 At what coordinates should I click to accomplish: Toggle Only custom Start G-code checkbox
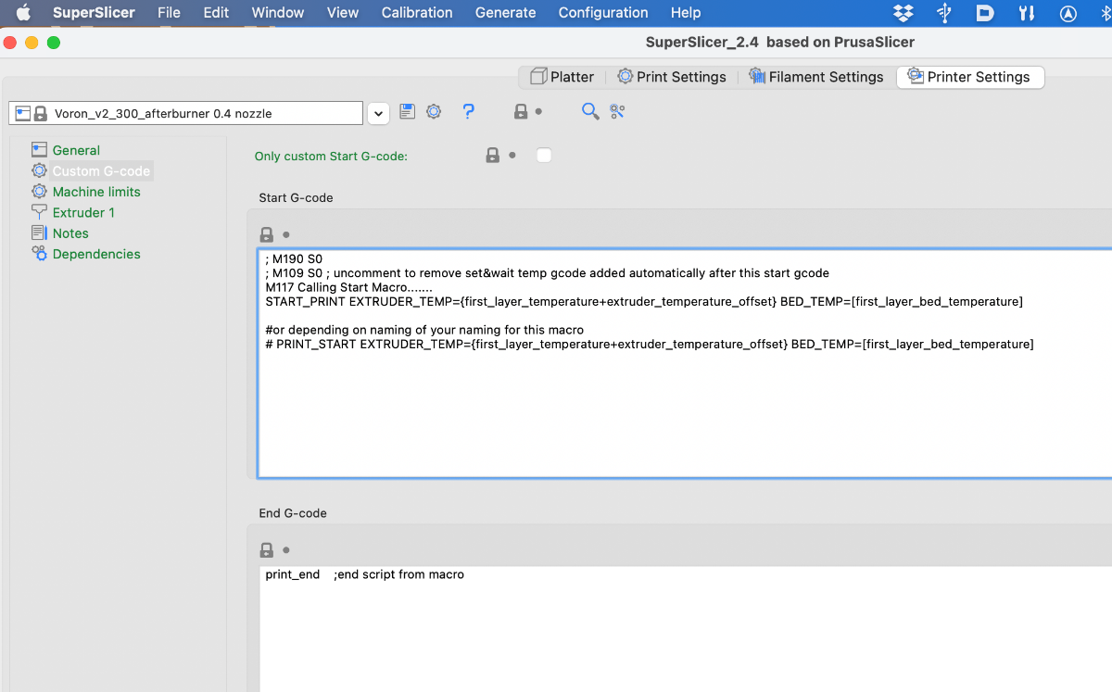click(544, 156)
